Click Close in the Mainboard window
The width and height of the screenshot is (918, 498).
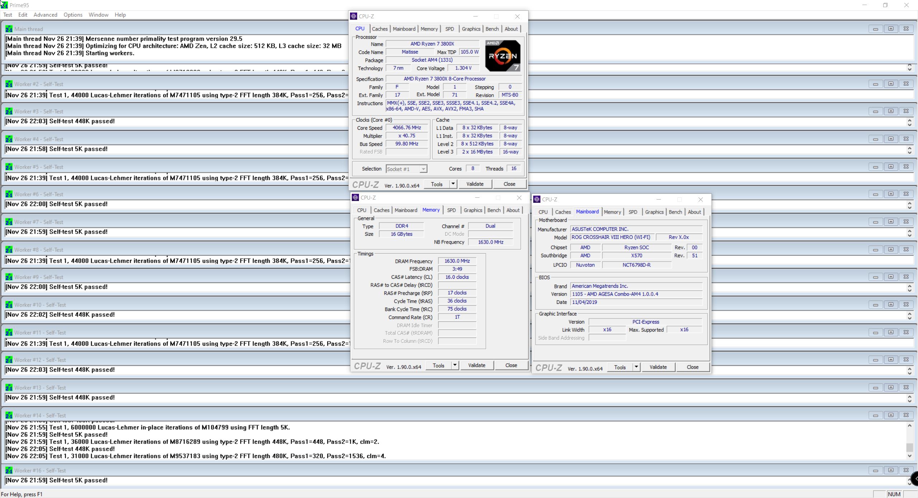tap(692, 367)
